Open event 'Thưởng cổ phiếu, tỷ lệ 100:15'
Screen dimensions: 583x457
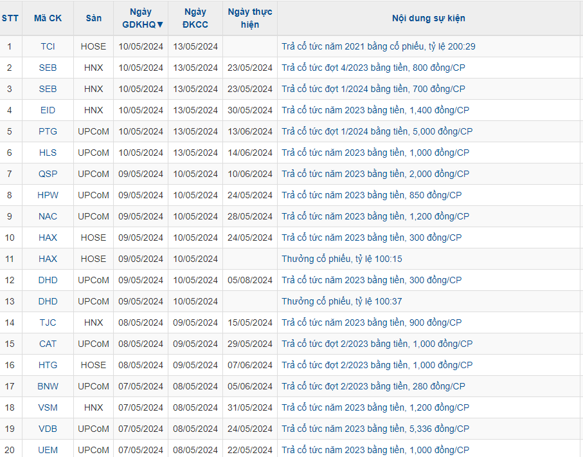342,259
